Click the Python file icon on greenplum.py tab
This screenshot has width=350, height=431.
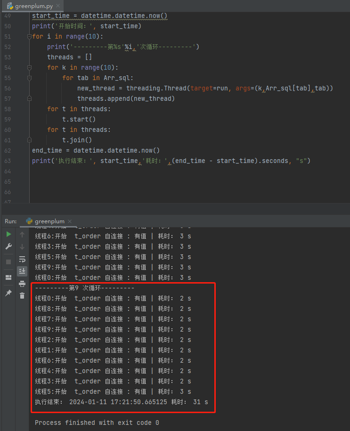tap(10, 6)
